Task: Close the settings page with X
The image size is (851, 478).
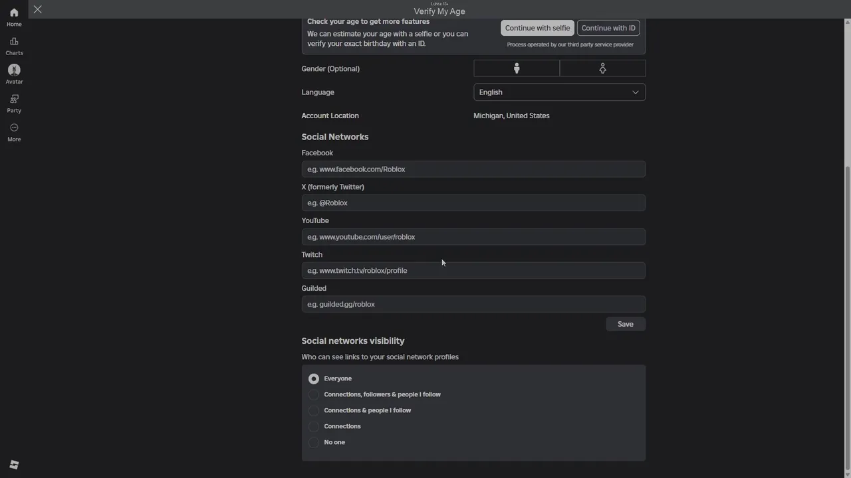Action: [38, 9]
